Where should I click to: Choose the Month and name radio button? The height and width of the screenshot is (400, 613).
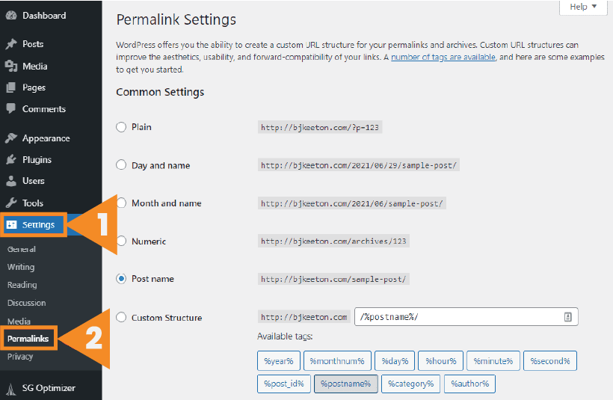click(122, 203)
